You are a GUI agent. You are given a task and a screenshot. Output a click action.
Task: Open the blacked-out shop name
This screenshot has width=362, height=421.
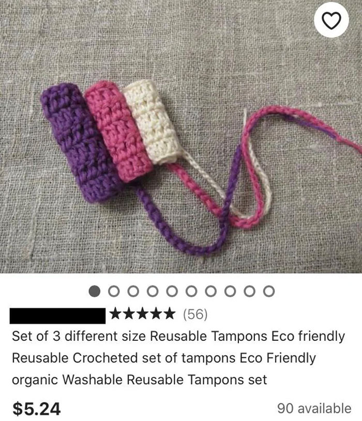point(57,316)
